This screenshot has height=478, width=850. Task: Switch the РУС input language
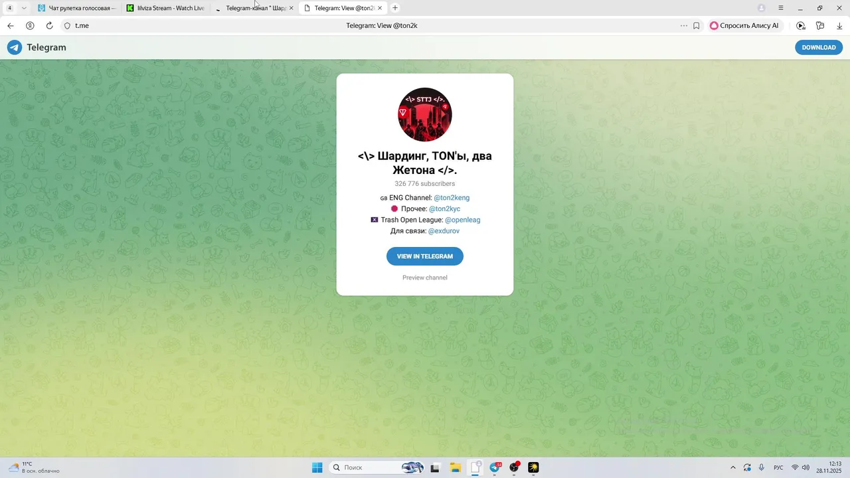[x=778, y=467]
